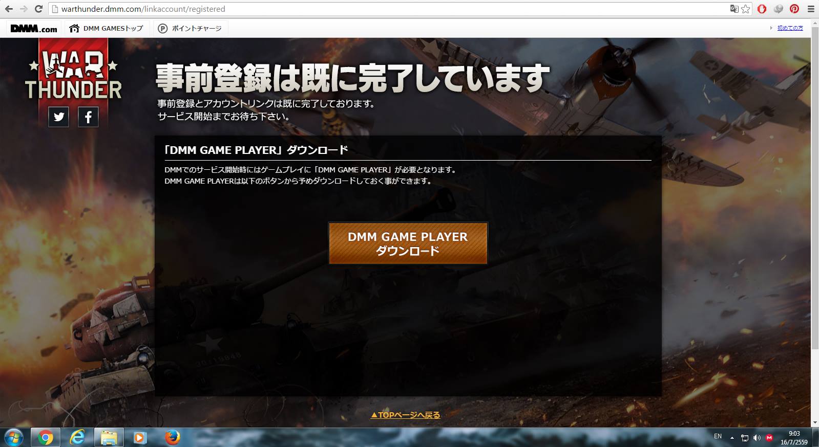Open the taskbar clock showing 9:03
This screenshot has height=447, width=819.
(x=794, y=438)
